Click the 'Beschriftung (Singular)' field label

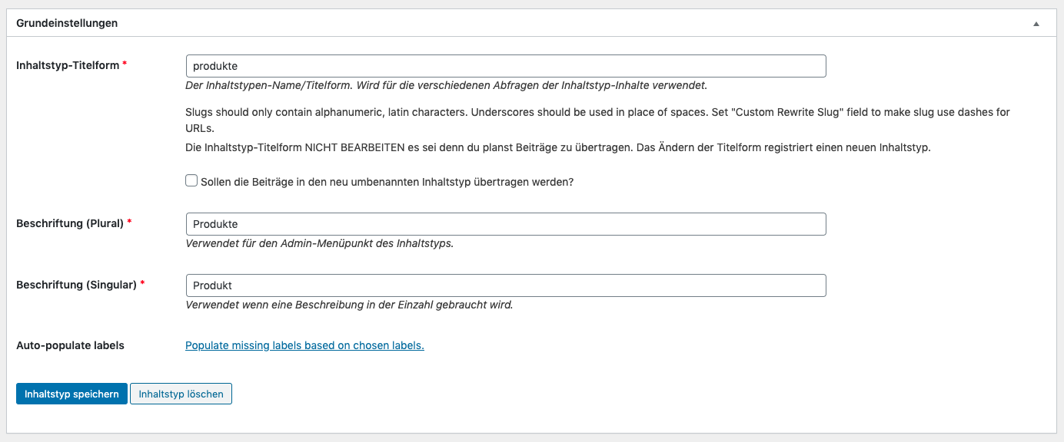76,285
